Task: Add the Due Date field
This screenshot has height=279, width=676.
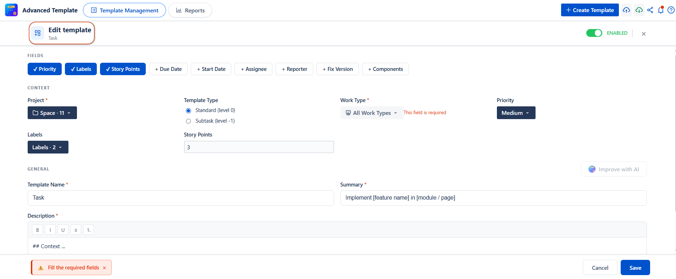Action: 168,69
